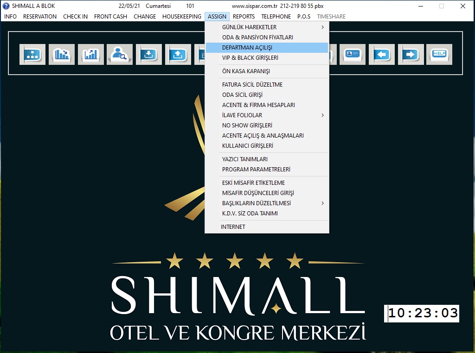475x353 pixels.
Task: Click the question mark app icon in title bar
Action: point(6,6)
